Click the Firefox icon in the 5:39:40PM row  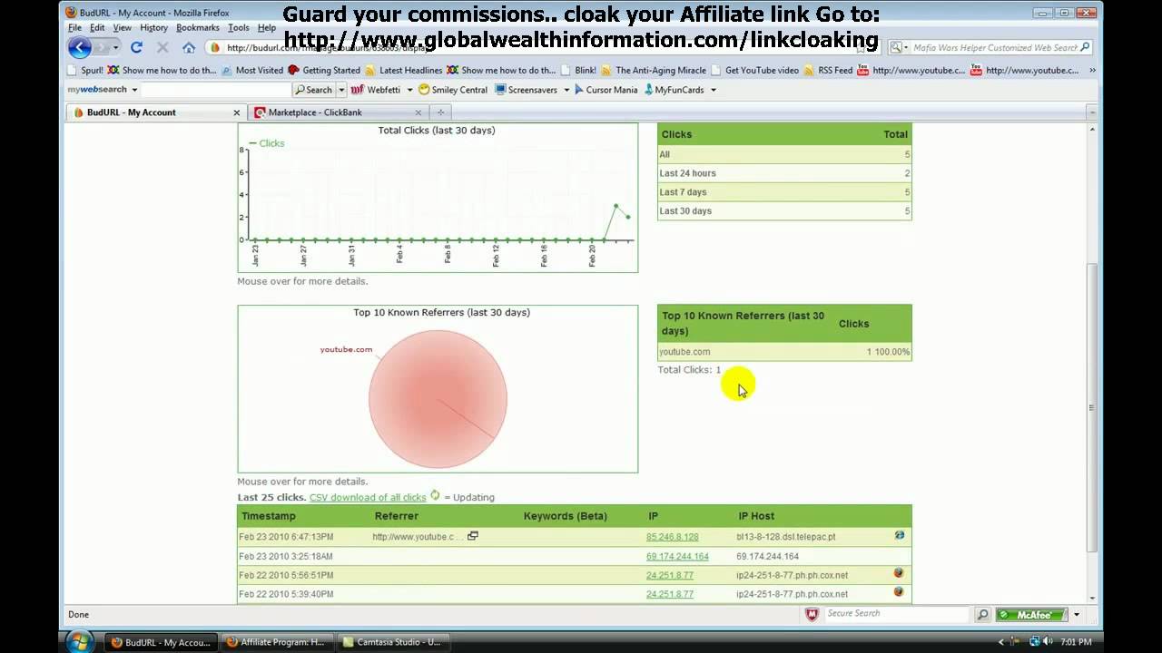tap(899, 591)
